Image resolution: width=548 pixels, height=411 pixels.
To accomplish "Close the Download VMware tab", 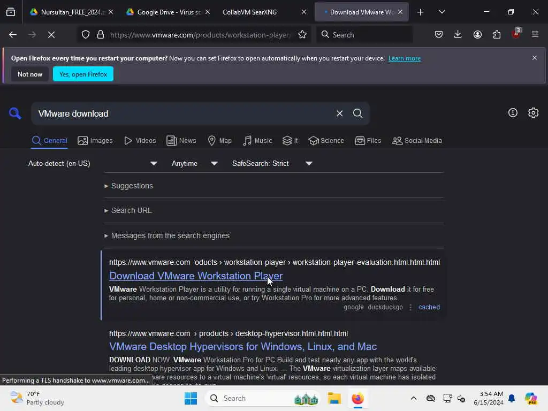I will pos(400,12).
